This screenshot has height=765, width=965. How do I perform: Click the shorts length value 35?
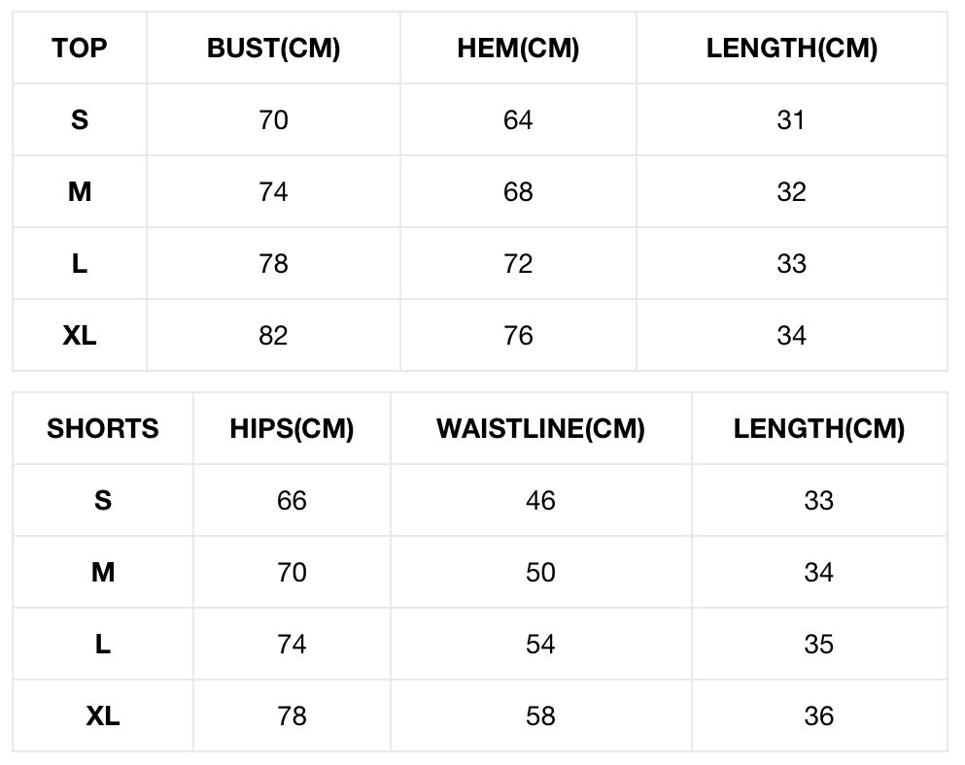point(818,645)
